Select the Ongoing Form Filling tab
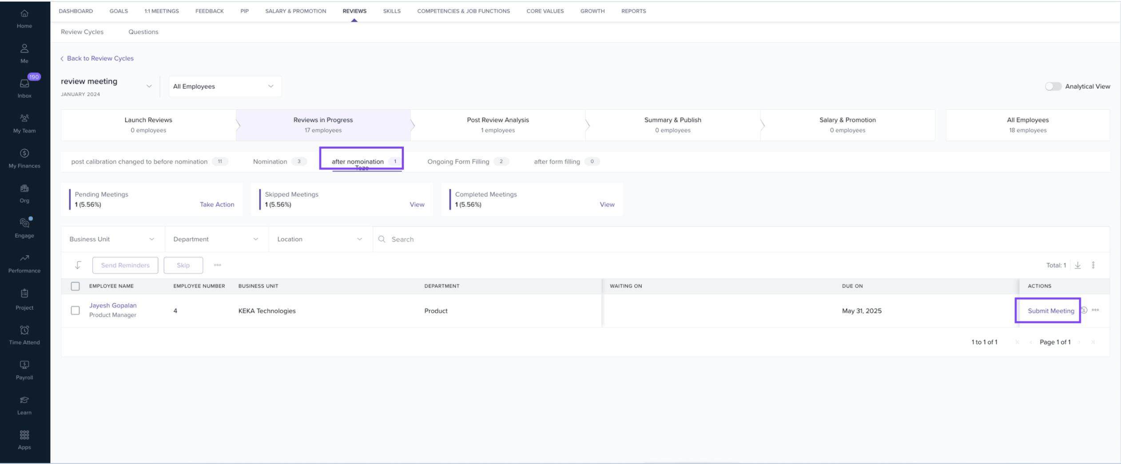 click(x=458, y=161)
